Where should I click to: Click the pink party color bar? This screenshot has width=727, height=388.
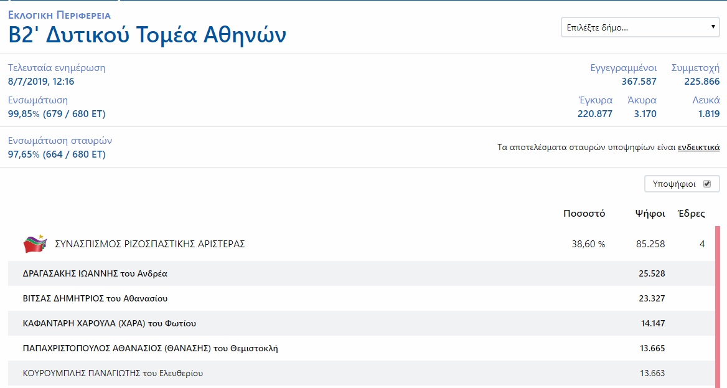coord(718,305)
